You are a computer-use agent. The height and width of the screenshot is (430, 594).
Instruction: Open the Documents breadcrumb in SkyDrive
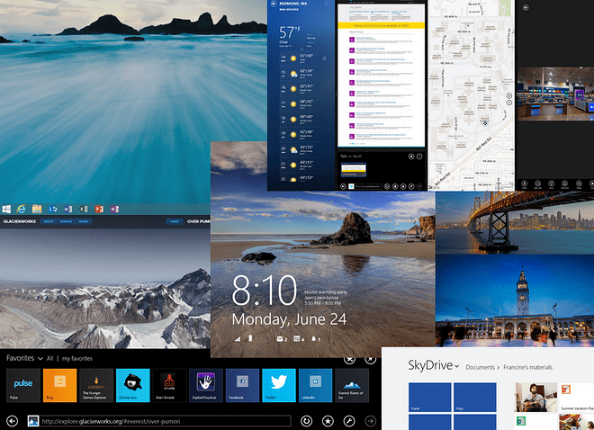point(480,367)
